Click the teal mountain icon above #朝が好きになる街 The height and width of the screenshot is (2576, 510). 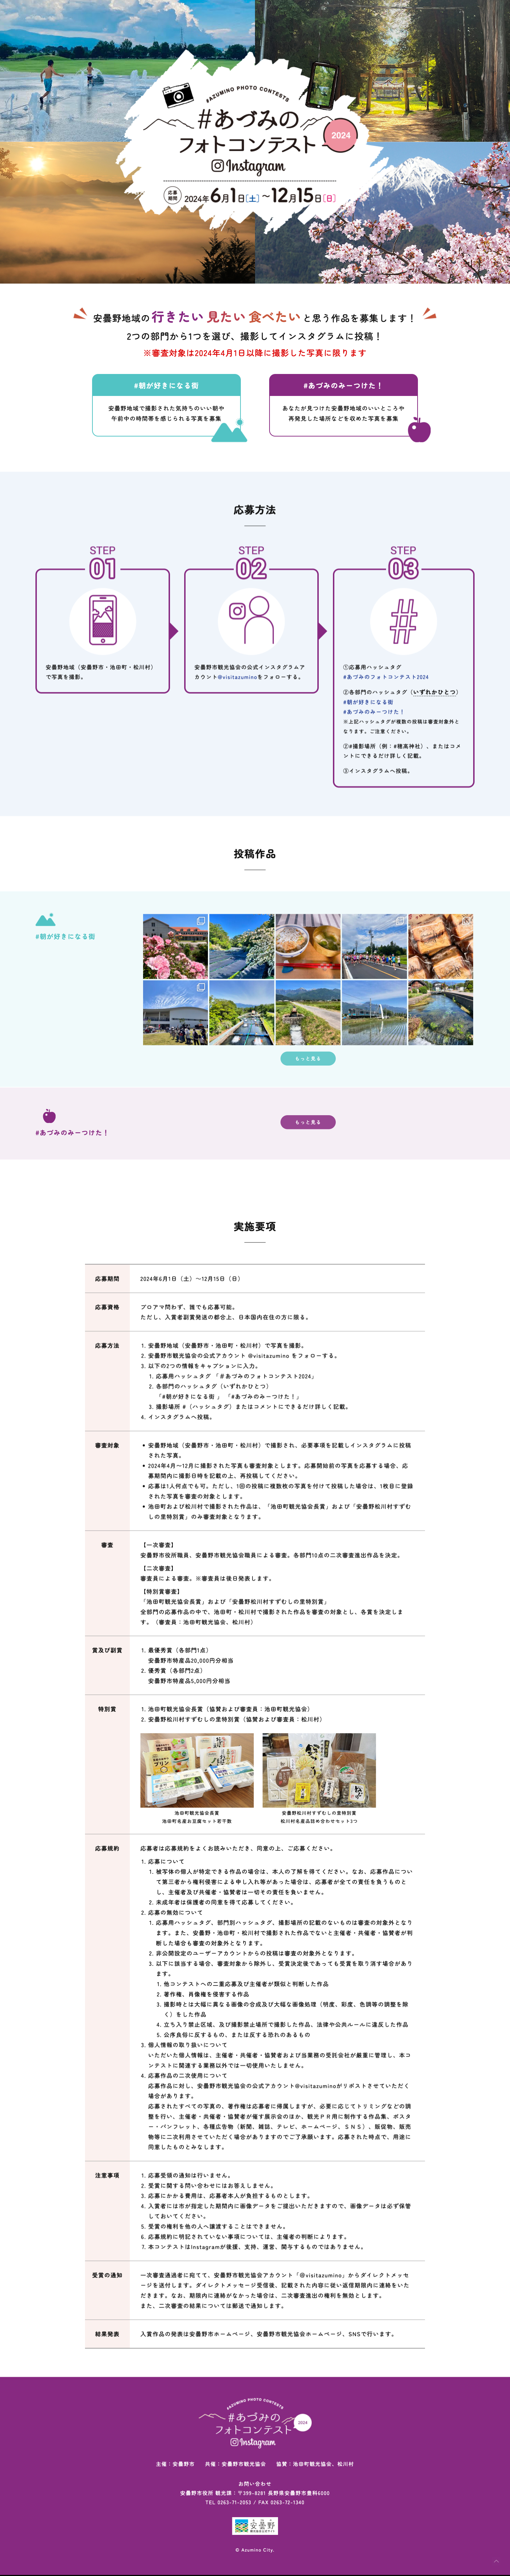[x=45, y=919]
